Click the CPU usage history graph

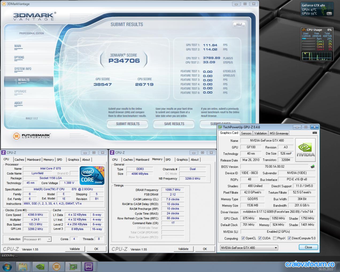click(x=317, y=56)
